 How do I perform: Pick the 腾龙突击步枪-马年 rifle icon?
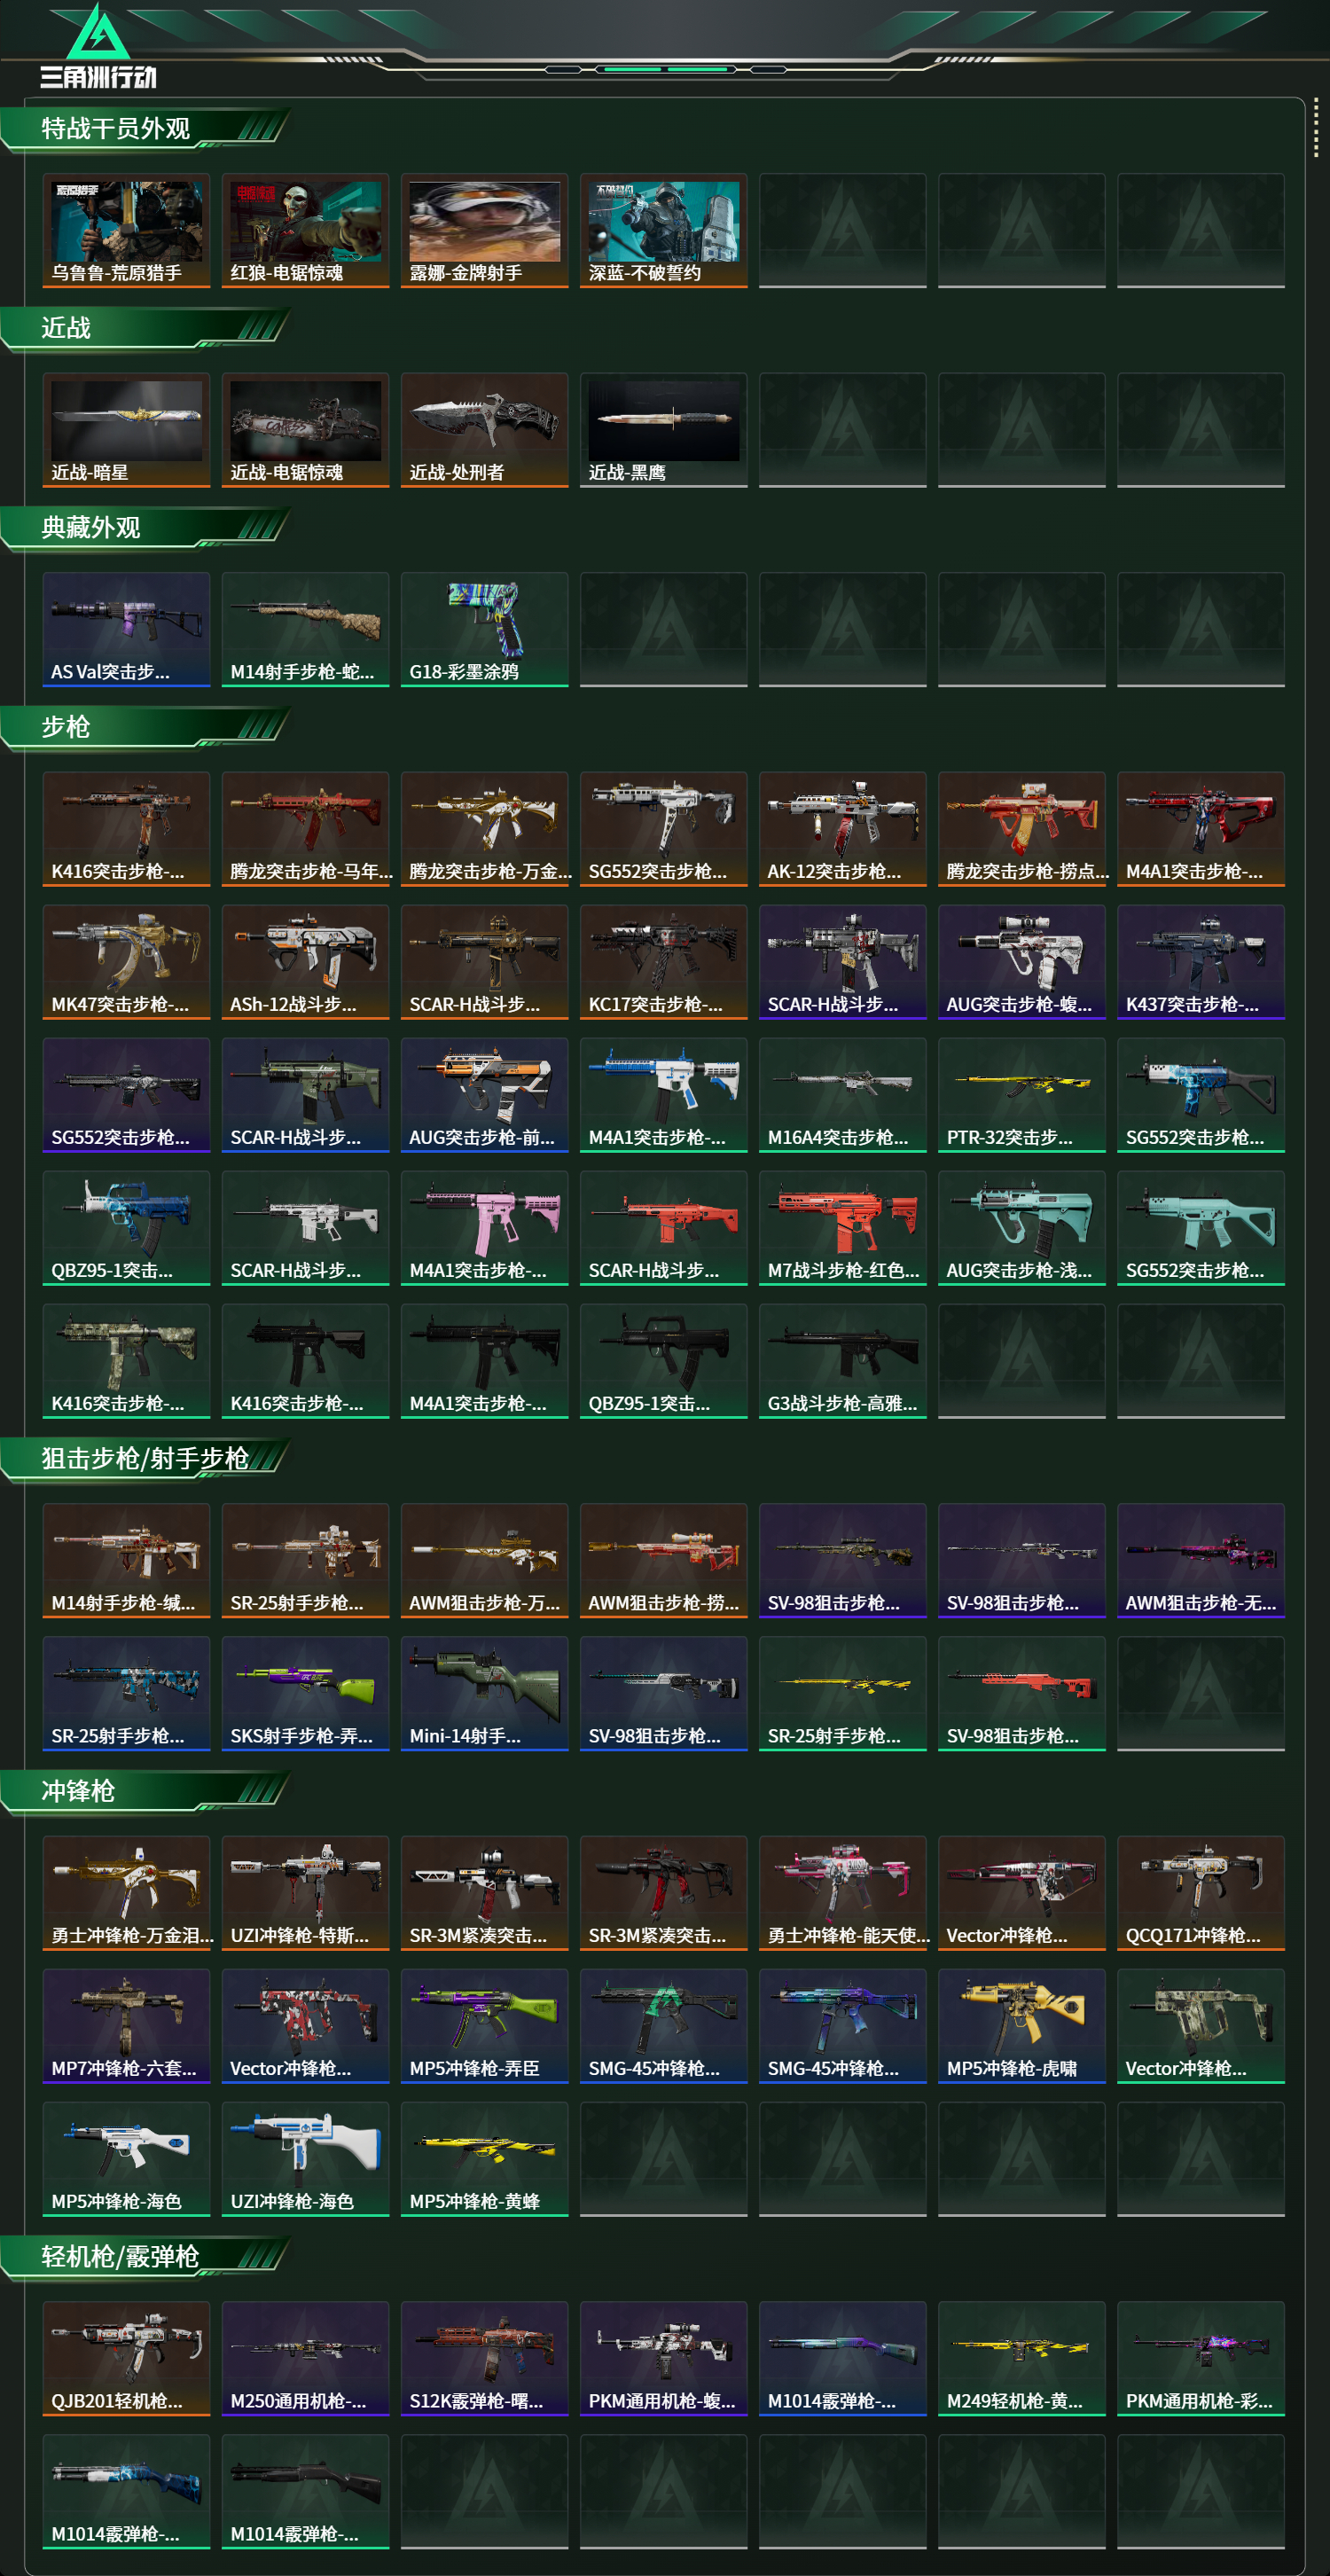[x=305, y=829]
